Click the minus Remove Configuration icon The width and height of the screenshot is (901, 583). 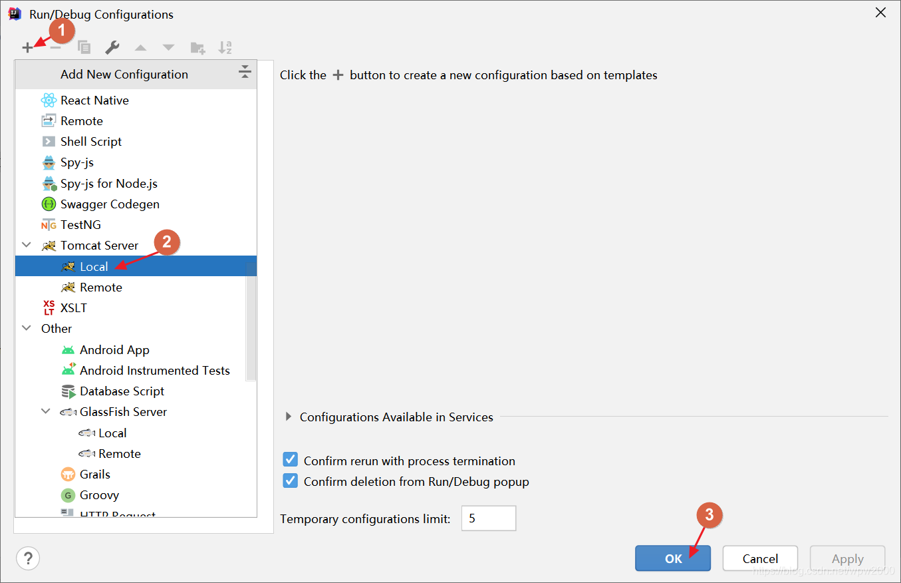pyautogui.click(x=56, y=47)
